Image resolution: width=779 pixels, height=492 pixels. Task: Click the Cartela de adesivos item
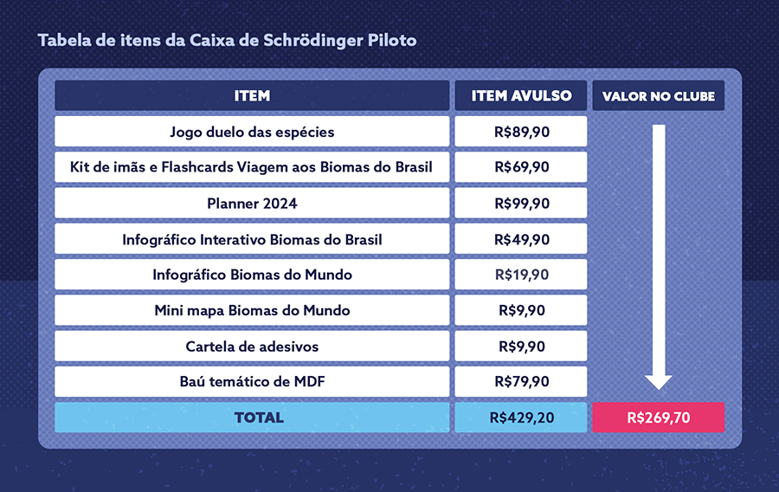pos(252,346)
